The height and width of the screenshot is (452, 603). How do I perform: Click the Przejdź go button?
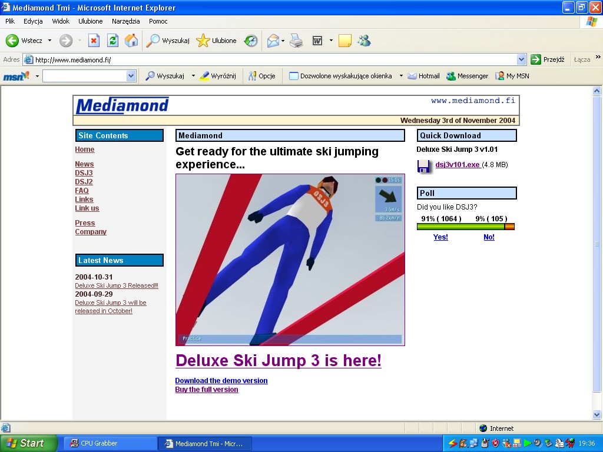pyautogui.click(x=548, y=59)
